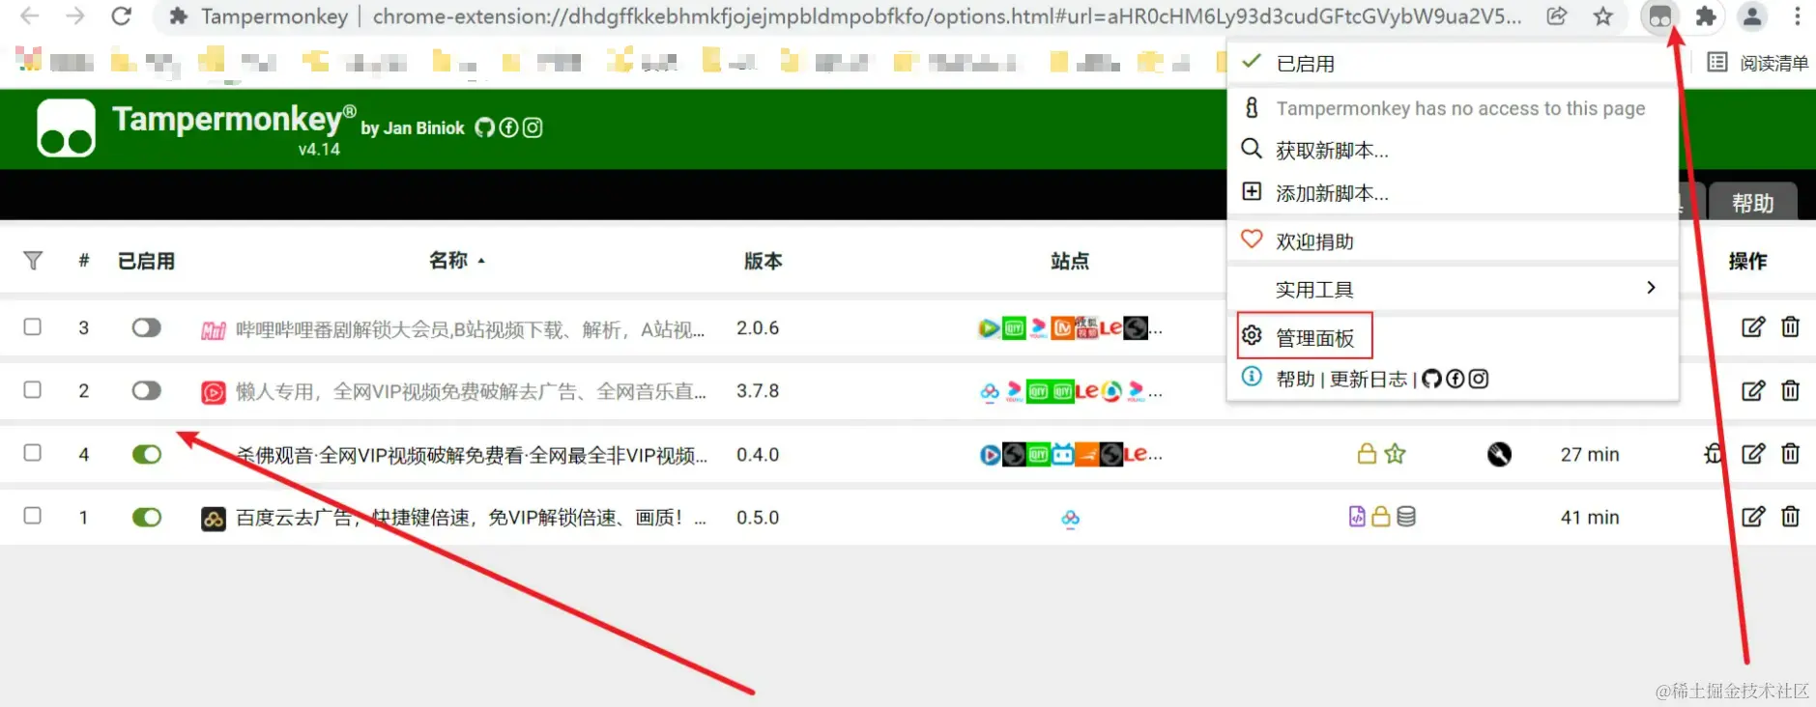Screen dimensions: 1816x707
Task: Open the reading list (阅读清单)
Action: click(x=1758, y=63)
